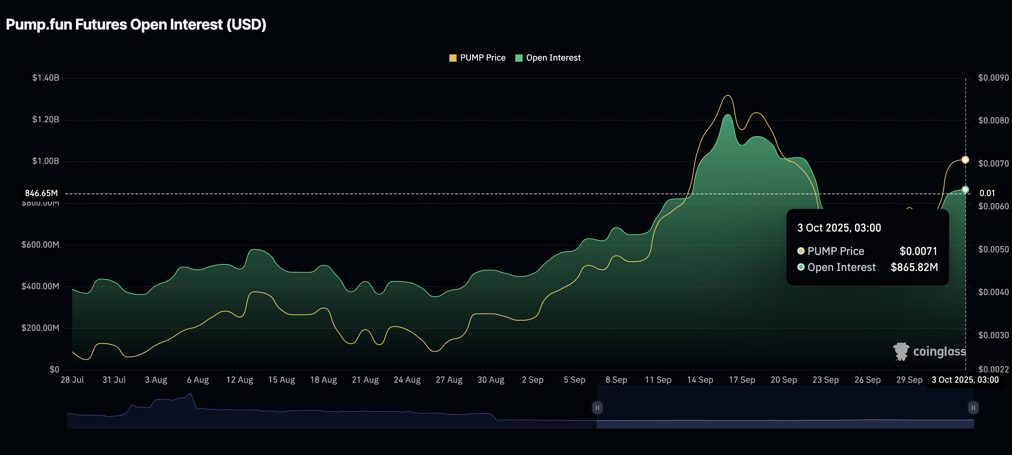
Task: Click the 14 Sep date on x-axis
Action: click(700, 379)
